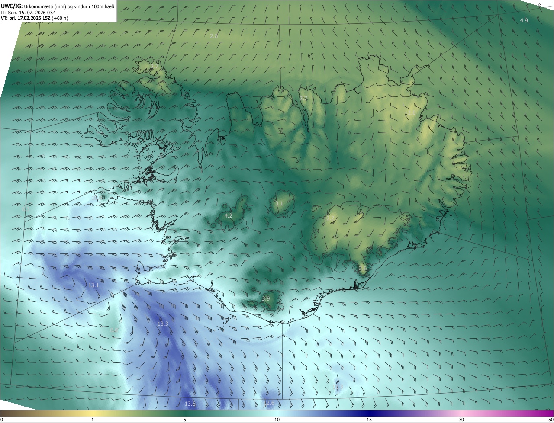The height and width of the screenshot is (423, 554).
Task: Click the "VT: þri. 17.02.2026 15Z" valid time line
Action: tap(25, 18)
